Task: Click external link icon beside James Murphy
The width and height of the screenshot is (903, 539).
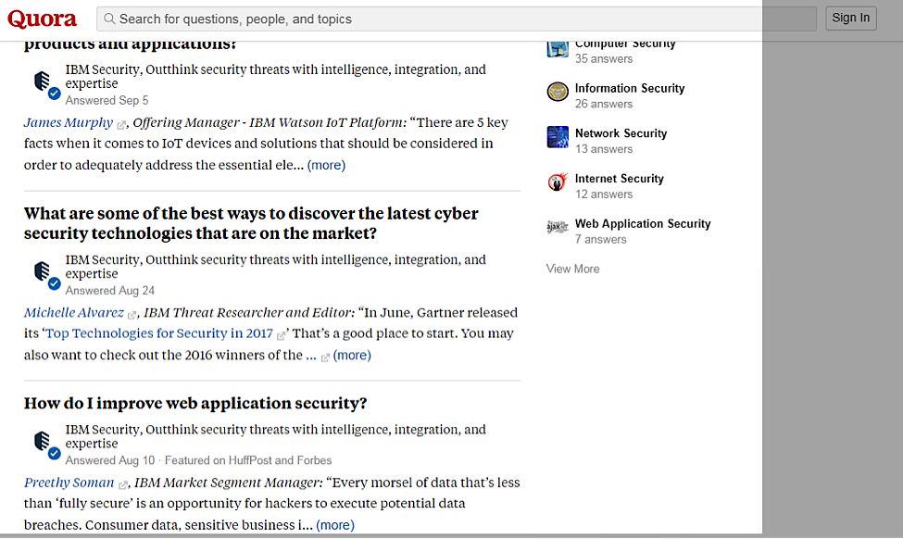Action: [121, 124]
